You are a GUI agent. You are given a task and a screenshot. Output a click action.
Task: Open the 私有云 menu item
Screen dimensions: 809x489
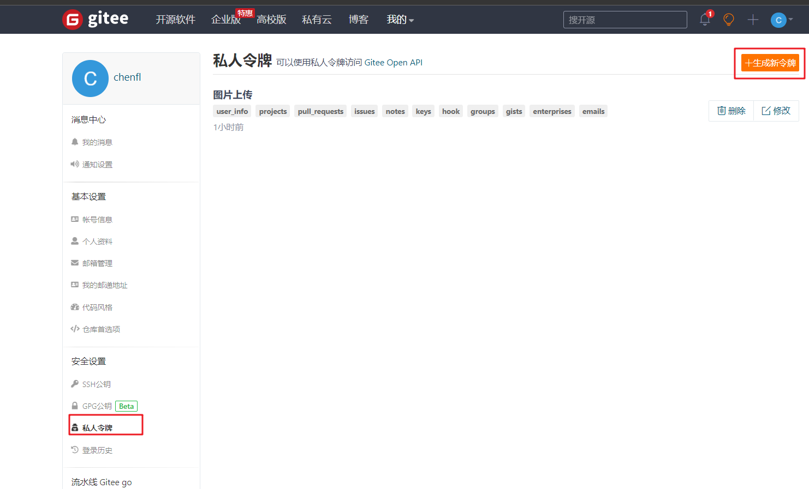tap(317, 20)
